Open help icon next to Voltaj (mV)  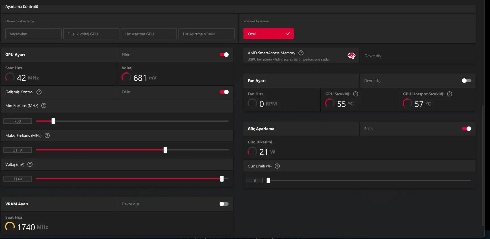pyautogui.click(x=30, y=164)
